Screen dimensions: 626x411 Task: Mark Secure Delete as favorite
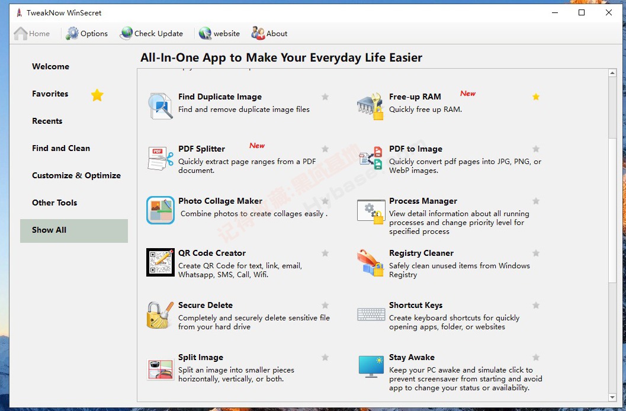click(325, 305)
